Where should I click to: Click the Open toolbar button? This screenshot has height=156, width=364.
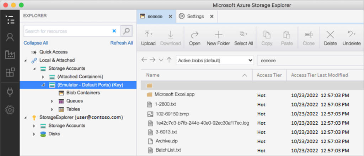[x=194, y=38]
